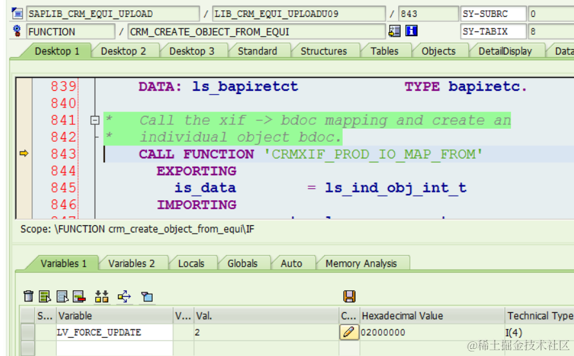Click the Val. column header
Screen dimensions: 574x356
coord(267,315)
